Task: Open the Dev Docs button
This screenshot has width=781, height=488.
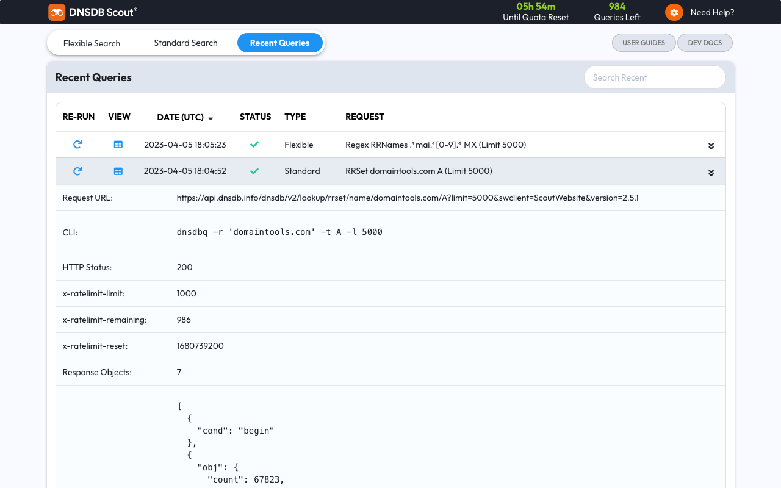Action: coord(705,43)
